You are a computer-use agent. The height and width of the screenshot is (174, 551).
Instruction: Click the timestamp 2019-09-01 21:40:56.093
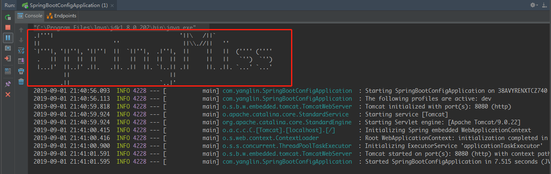coord(72,91)
